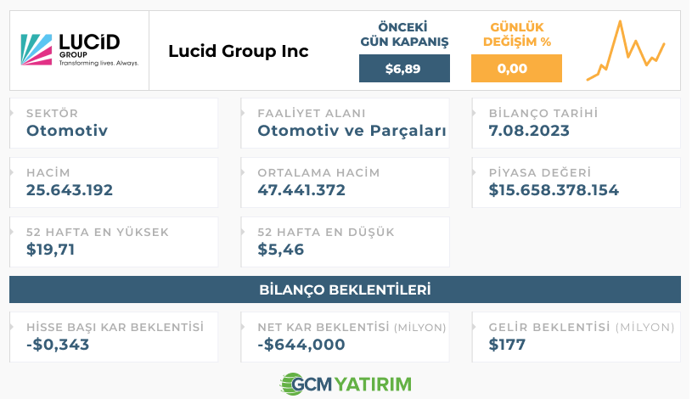Click the 52 Hafta En Düşük $5,46 card
The image size is (692, 399).
pos(345,242)
